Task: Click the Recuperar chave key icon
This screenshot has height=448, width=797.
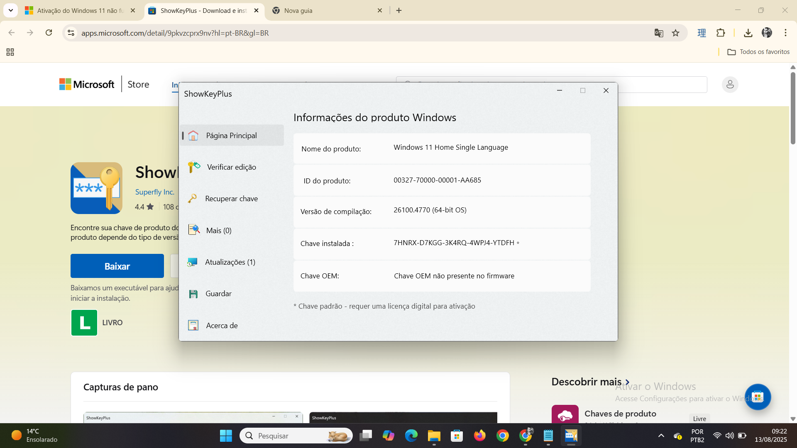Action: coord(192,199)
